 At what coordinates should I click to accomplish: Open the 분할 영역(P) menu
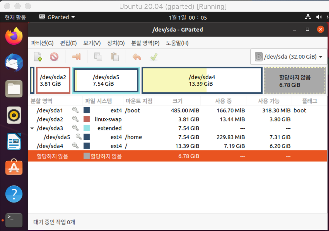[145, 43]
